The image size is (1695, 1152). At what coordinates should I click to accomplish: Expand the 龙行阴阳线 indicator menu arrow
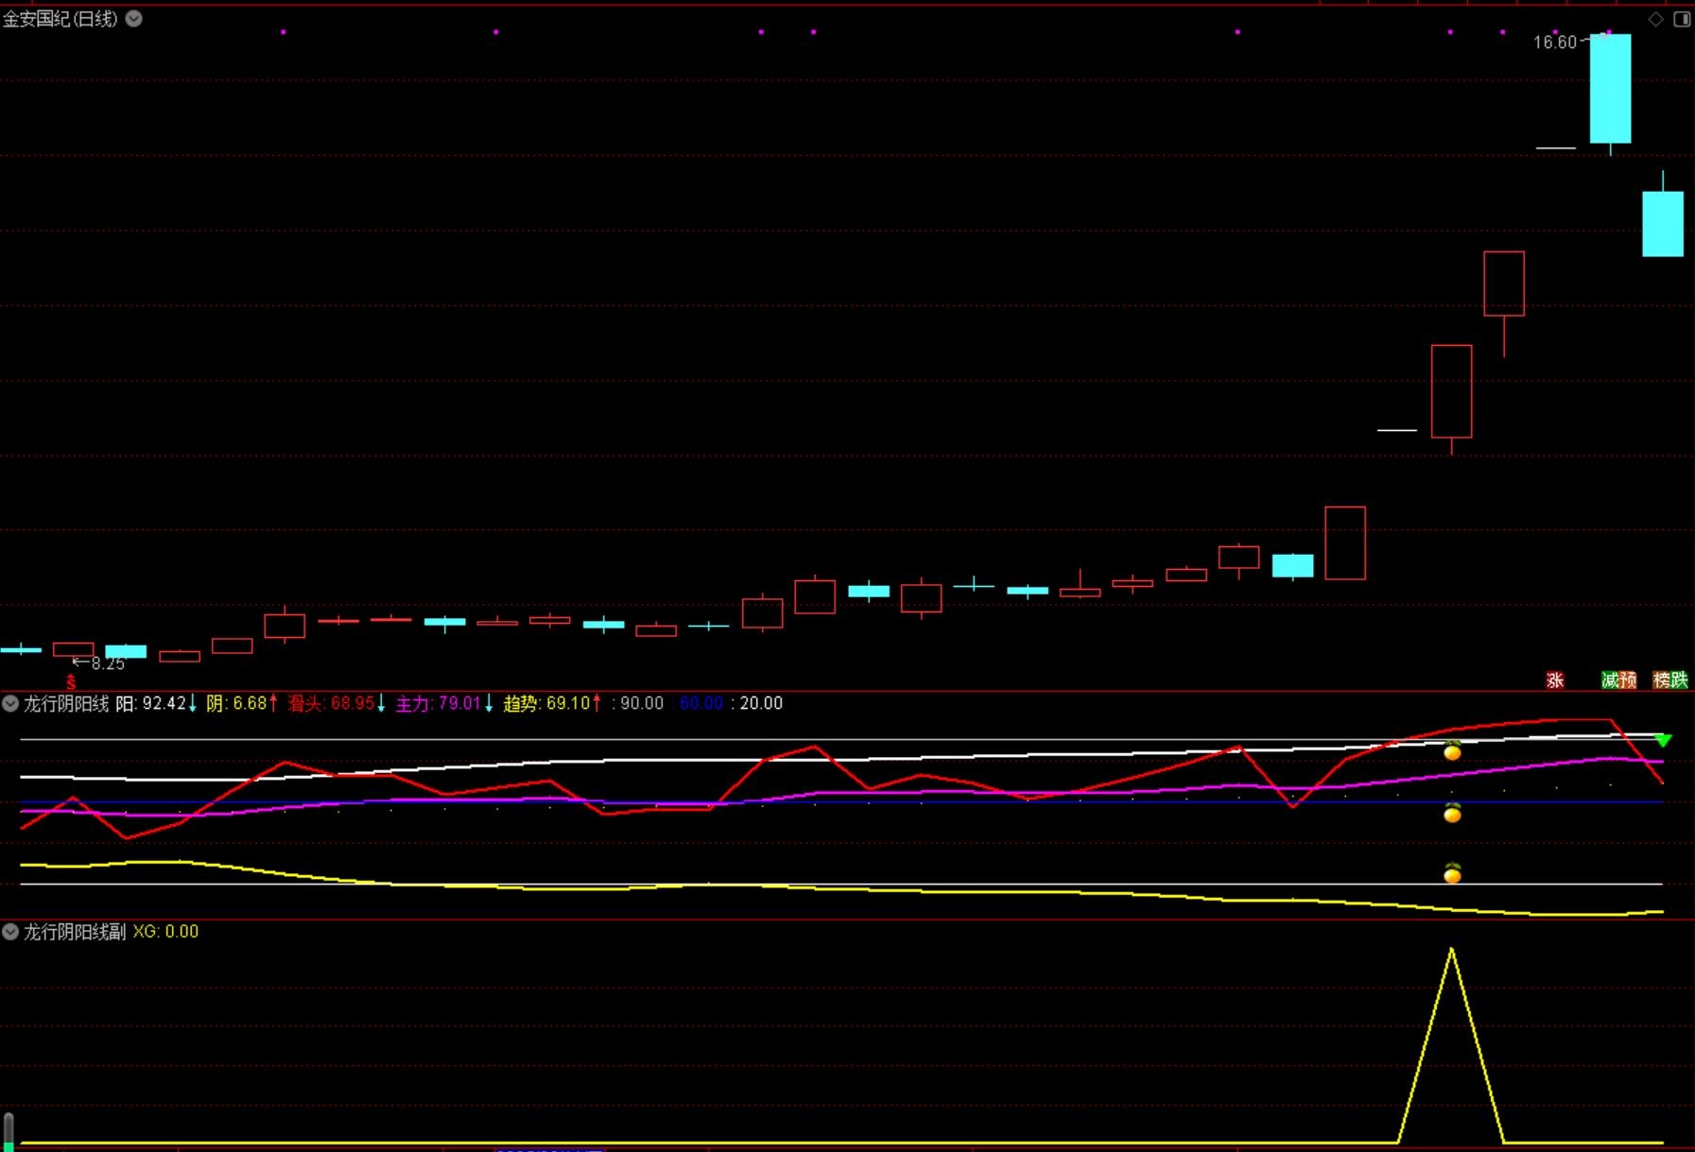(10, 703)
